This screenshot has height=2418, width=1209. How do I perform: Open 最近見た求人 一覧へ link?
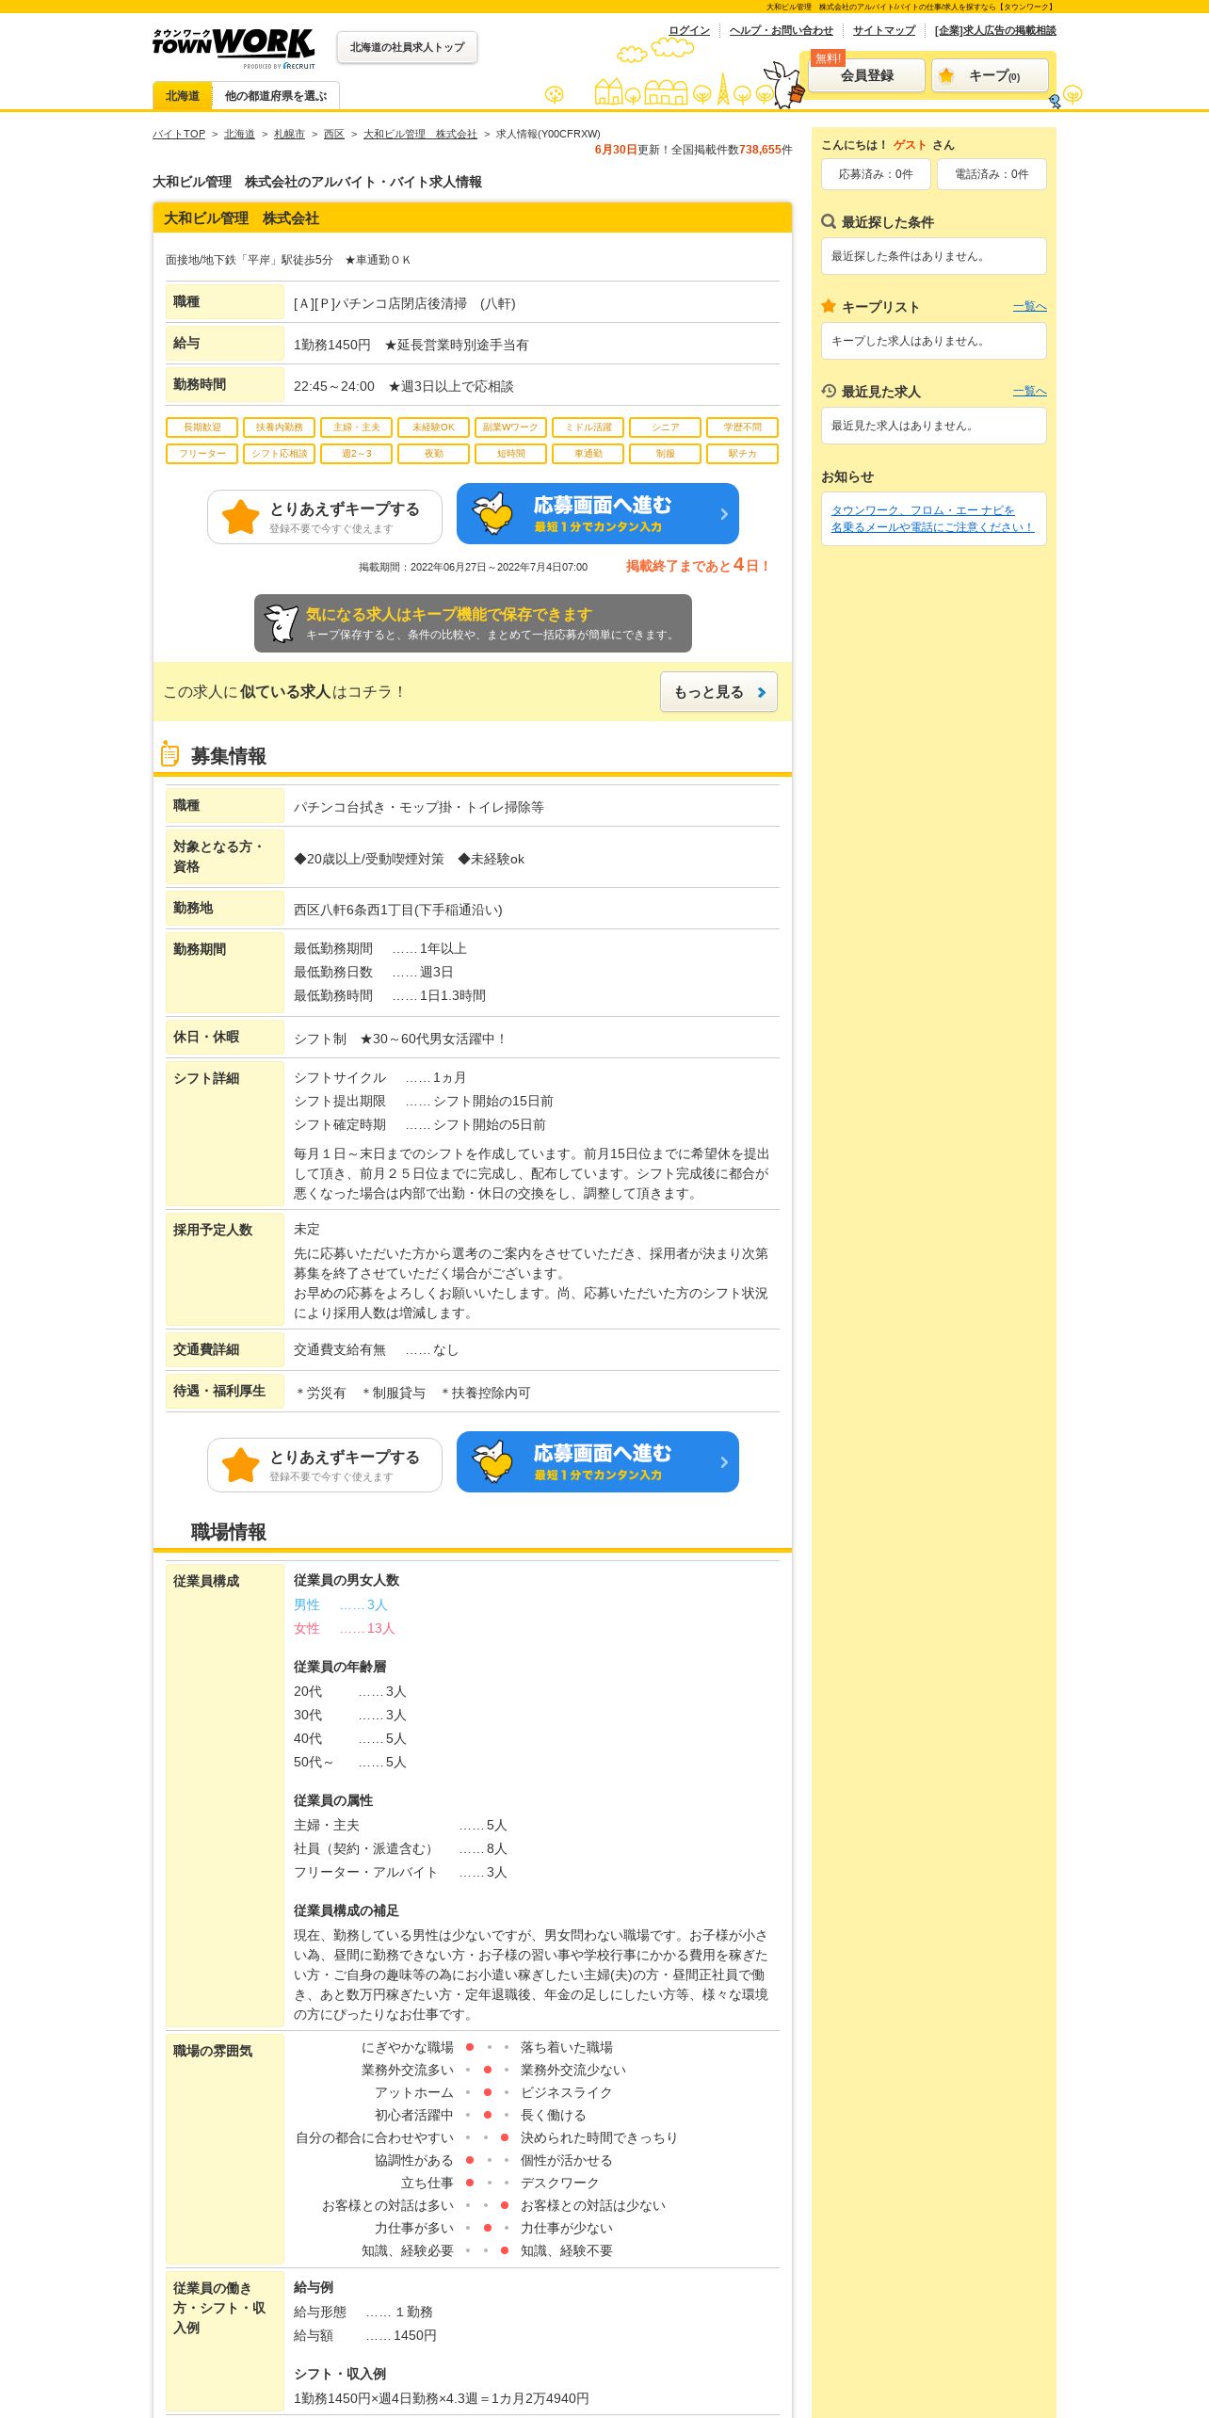coord(1030,391)
